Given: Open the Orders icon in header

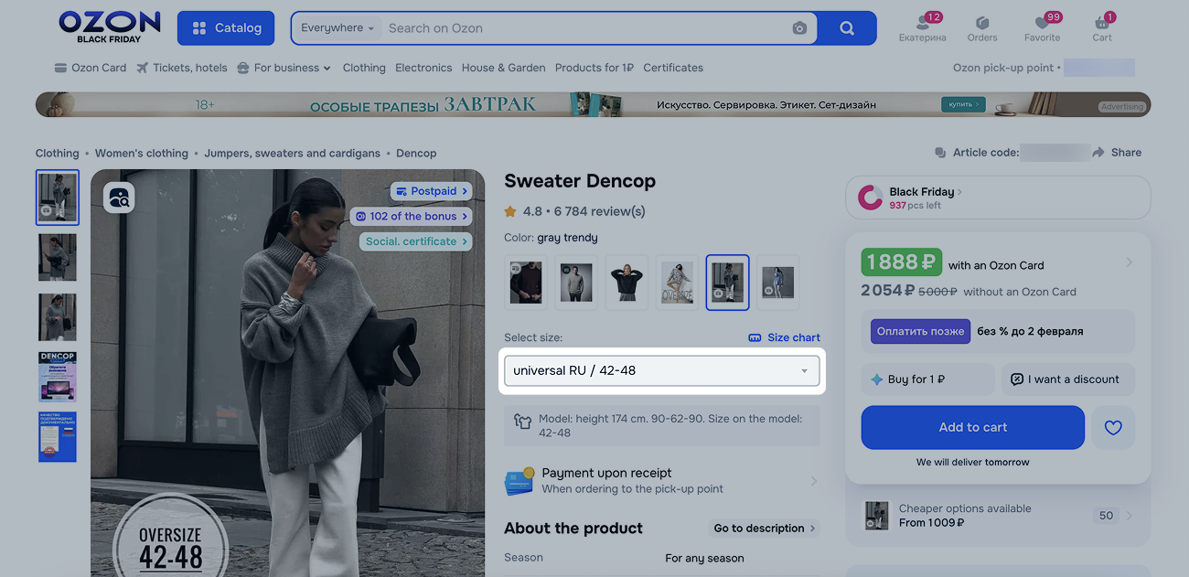Looking at the screenshot, I should pos(982,27).
